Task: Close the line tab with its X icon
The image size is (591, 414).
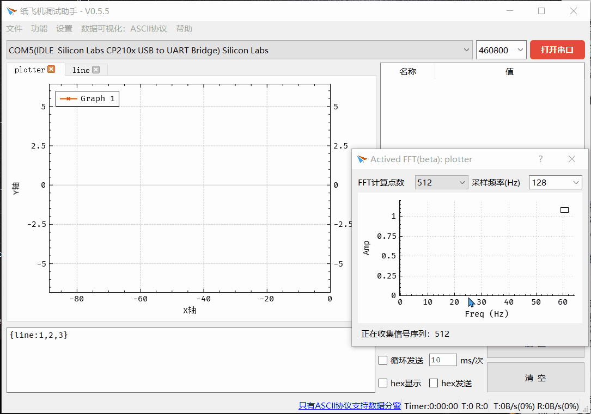Action: click(x=96, y=70)
